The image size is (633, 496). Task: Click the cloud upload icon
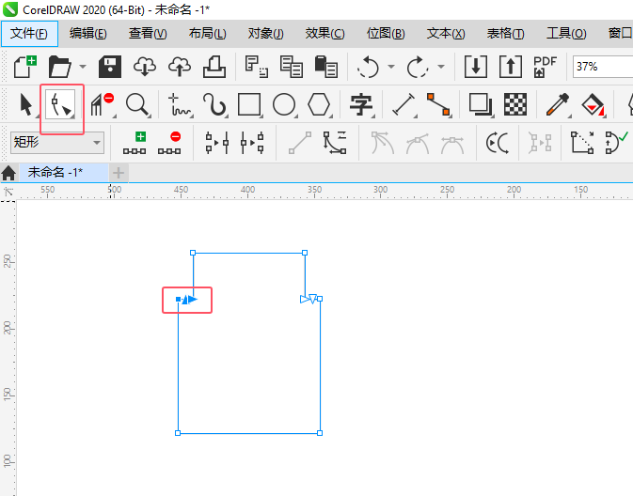coord(180,67)
